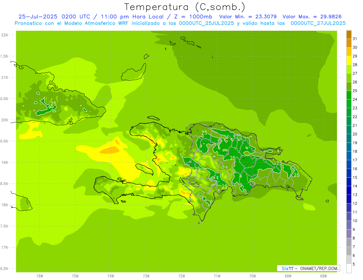Click the 74W longitude label
363x280 pixels.
[x=111, y=276]
